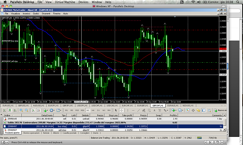This screenshot has height=145, width=243.
Task: Open the indicators list dropdown
Action: pyautogui.click(x=45, y=110)
